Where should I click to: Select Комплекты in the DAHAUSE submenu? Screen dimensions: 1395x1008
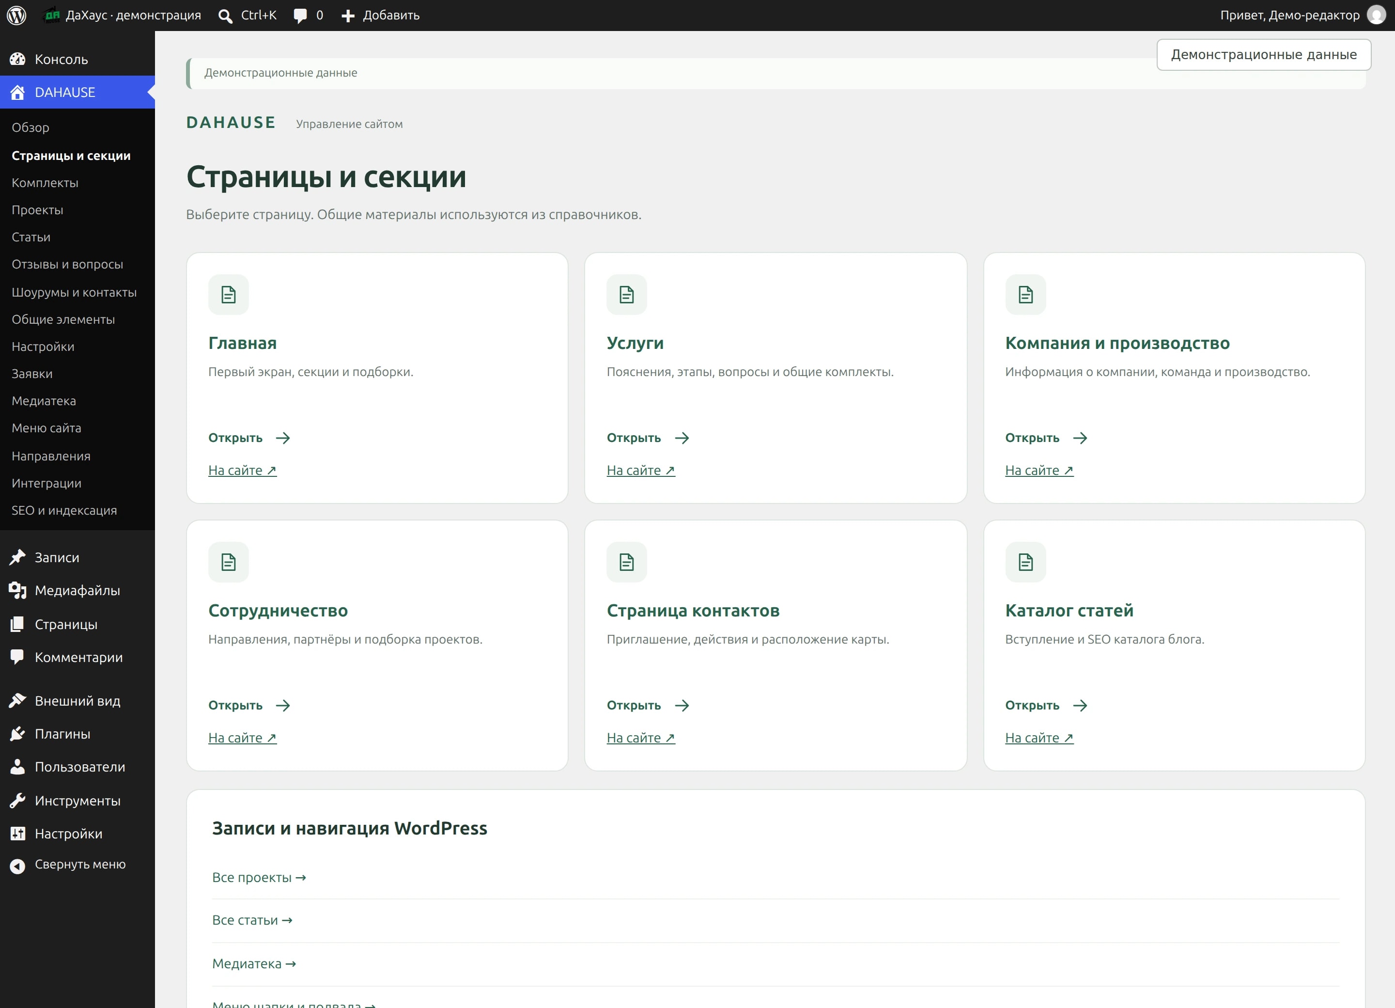tap(45, 183)
